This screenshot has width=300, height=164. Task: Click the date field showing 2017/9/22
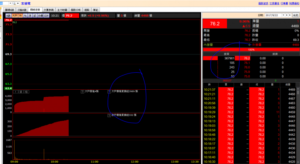click(x=273, y=15)
